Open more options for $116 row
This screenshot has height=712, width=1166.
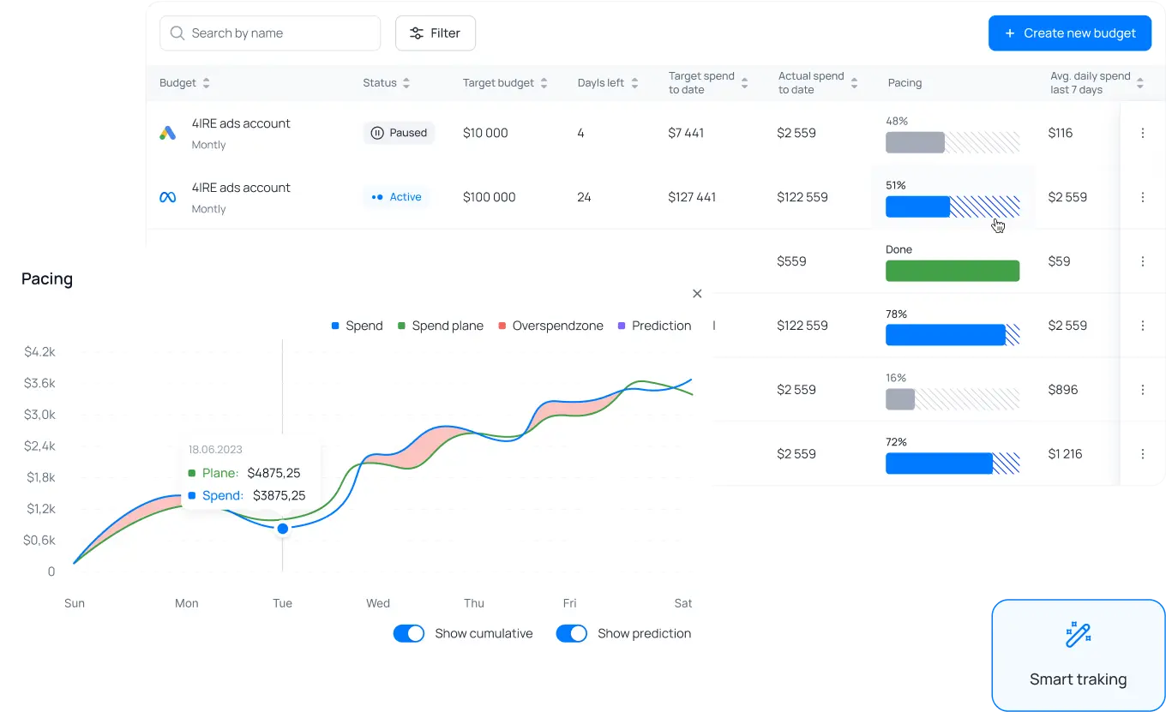pos(1142,133)
